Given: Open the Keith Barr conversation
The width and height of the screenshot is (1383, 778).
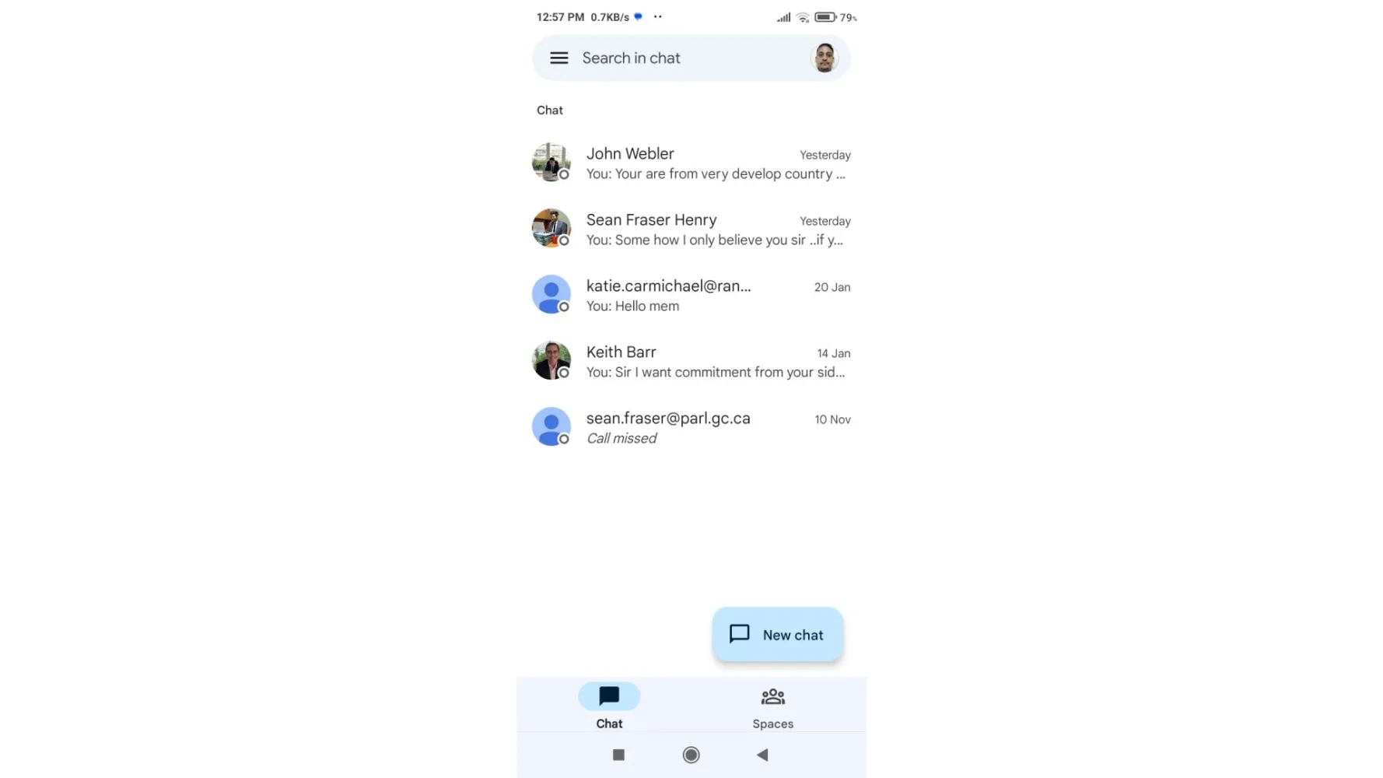Looking at the screenshot, I should (x=691, y=362).
